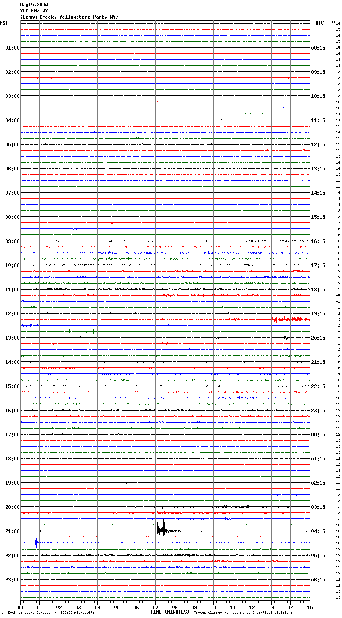342x618 pixels.
Task: Select the 11:00 MST row label
Action: coord(12,290)
